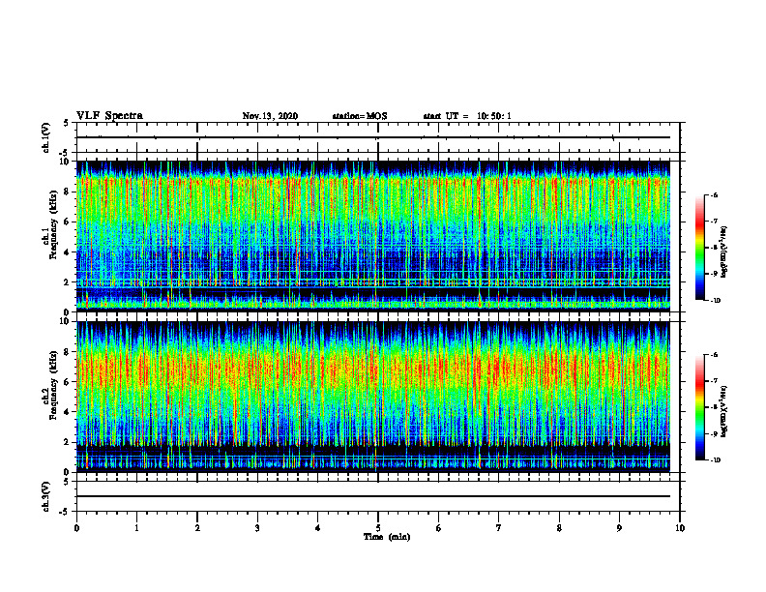Select the "start UT = 10:50: 1" text
The width and height of the screenshot is (766, 592).
click(x=467, y=116)
